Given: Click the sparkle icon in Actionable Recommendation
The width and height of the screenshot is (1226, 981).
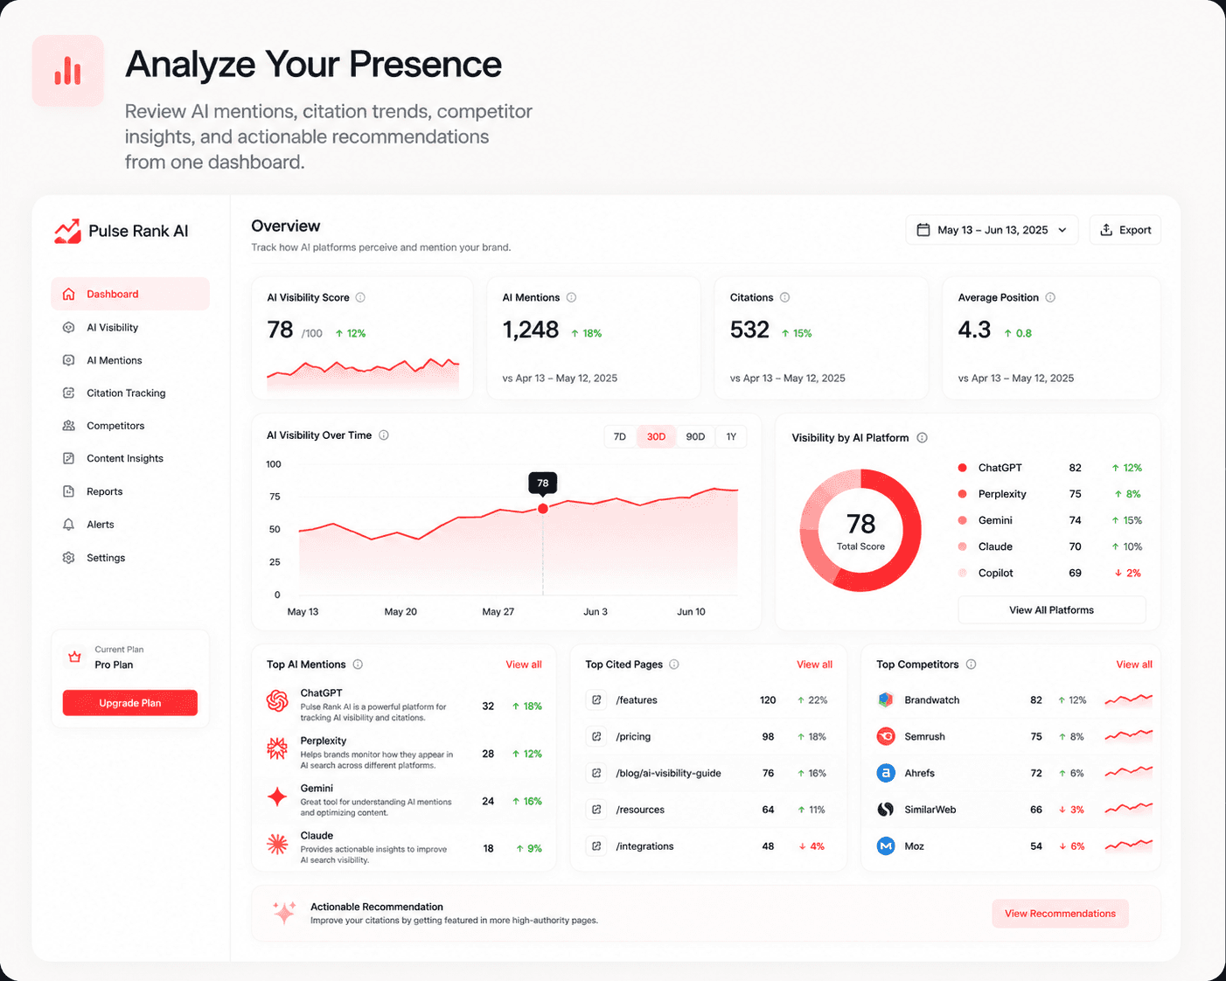Looking at the screenshot, I should coord(284,912).
